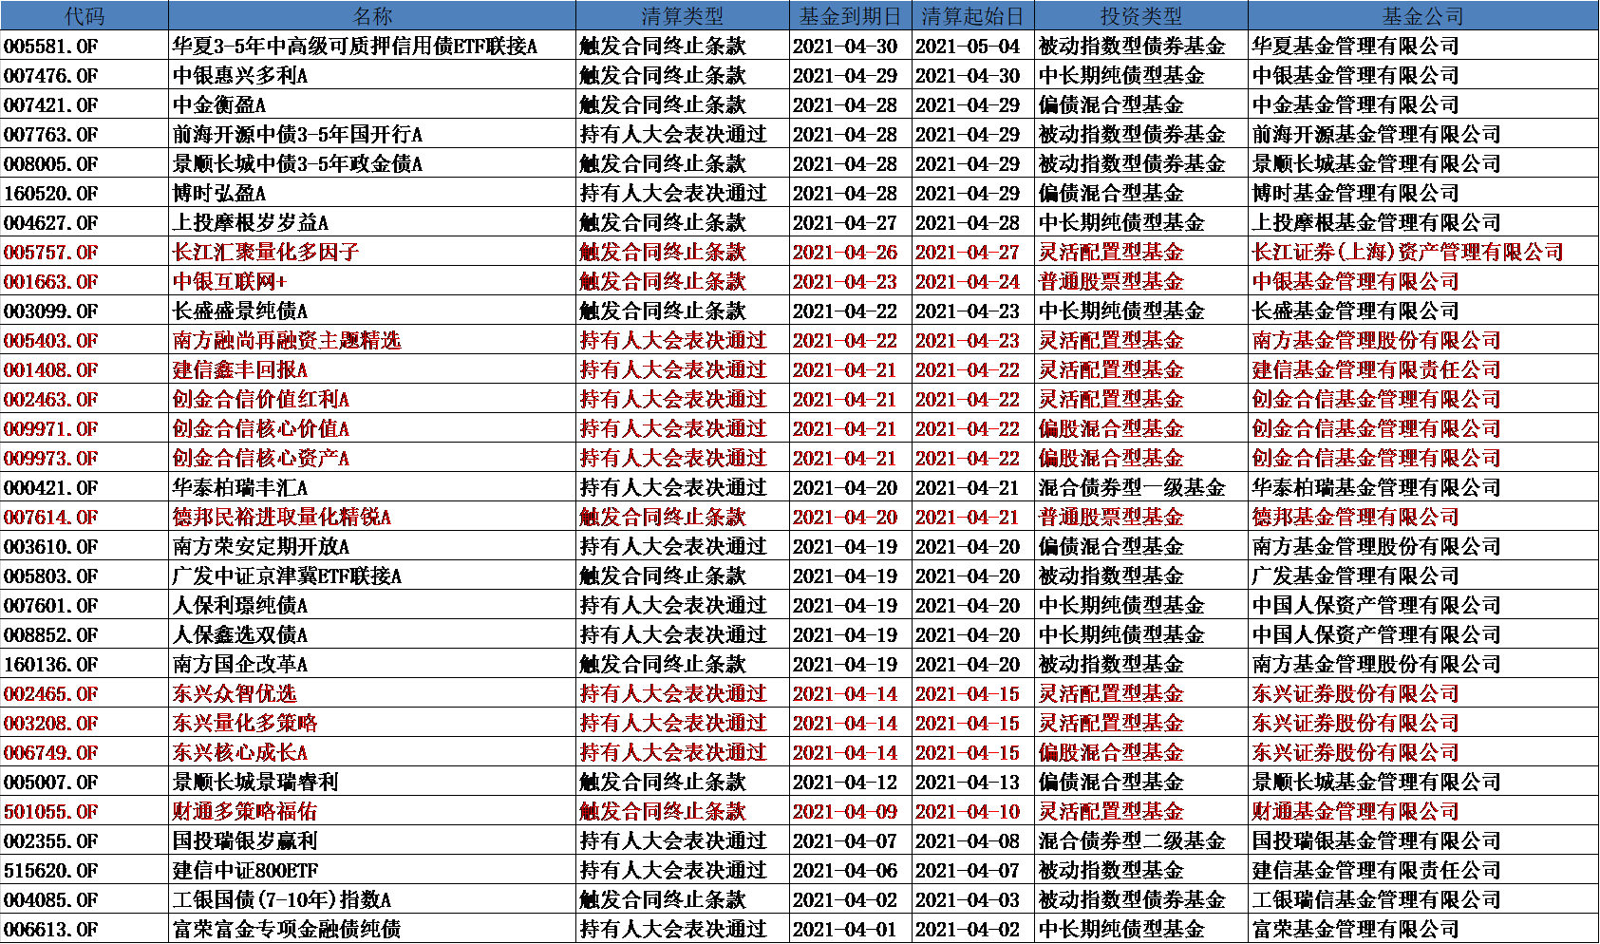Click the 清算类型 column header

click(682, 16)
